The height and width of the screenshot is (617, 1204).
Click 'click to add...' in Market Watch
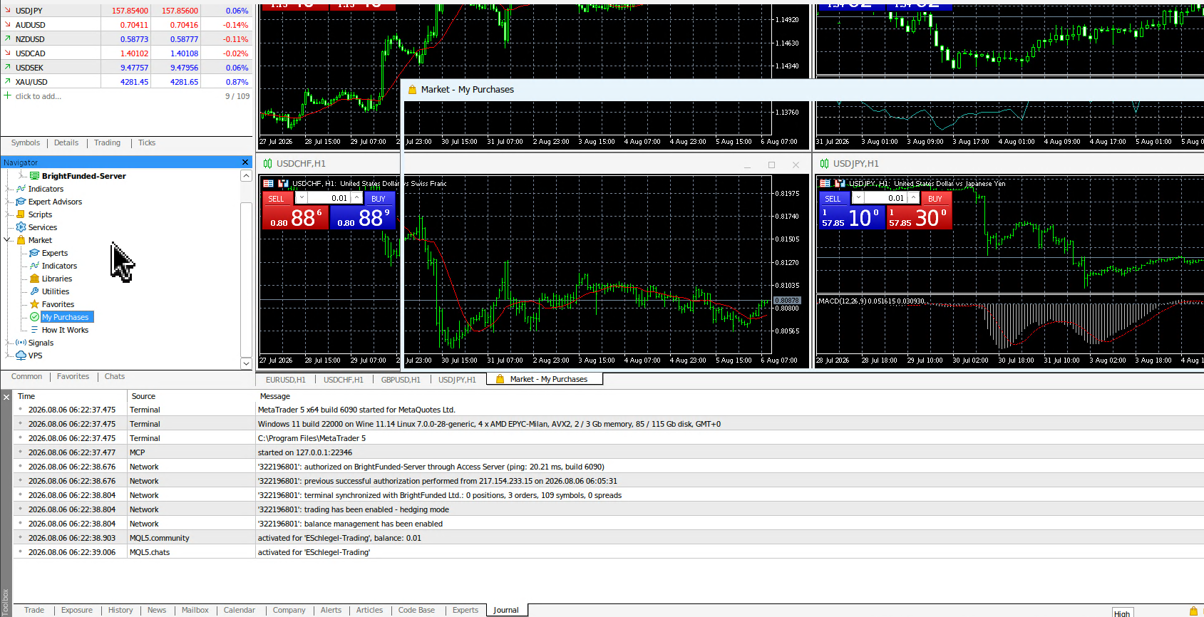point(38,96)
